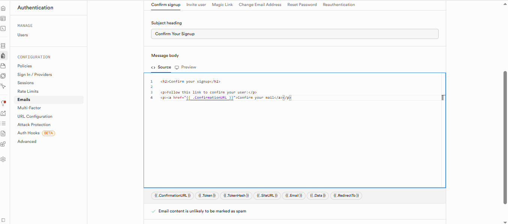This screenshot has height=224, width=508.
Task: Select the Authentication lock icon
Action: pyautogui.click(x=3, y=56)
